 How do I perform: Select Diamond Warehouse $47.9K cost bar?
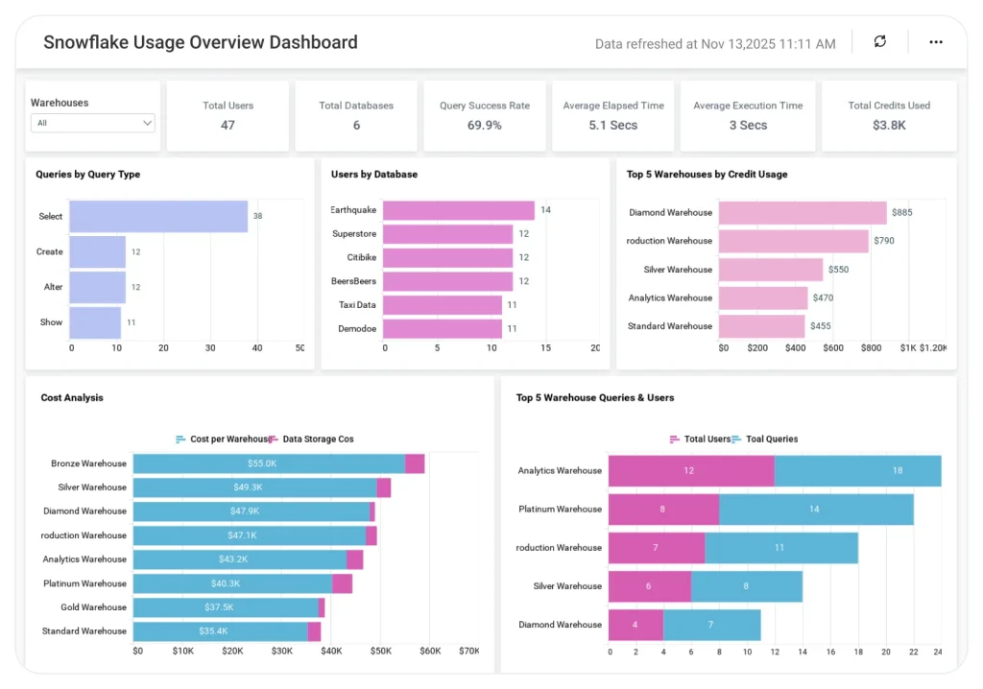[x=252, y=511]
